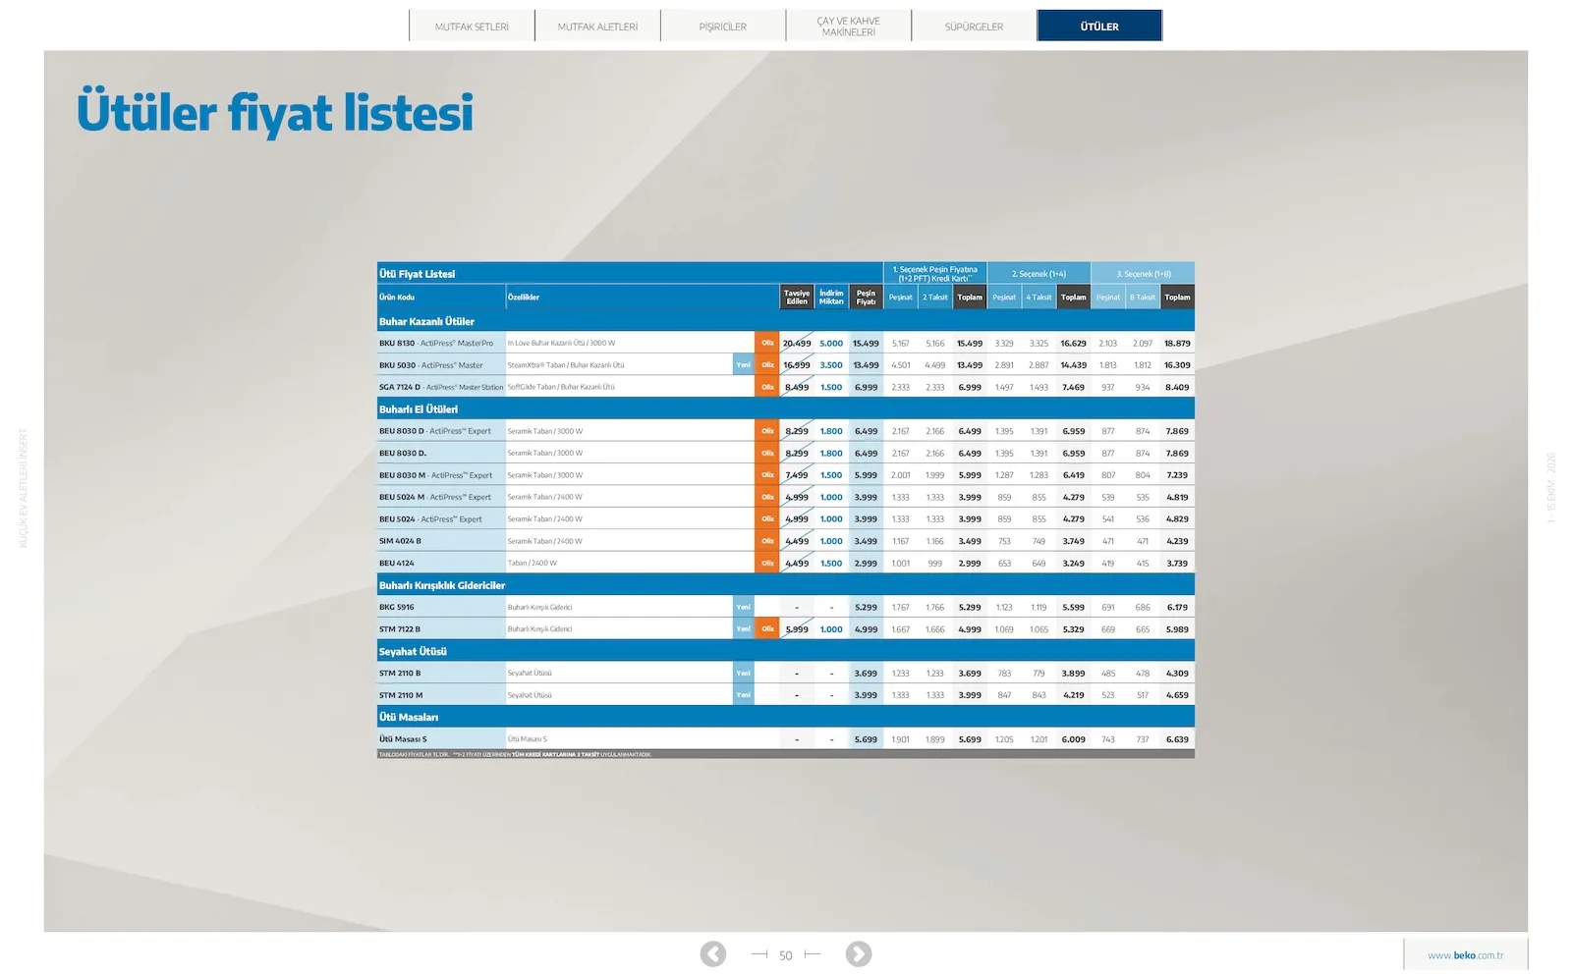
Task: Click 'Buharlı Kırışıklık Gidericiler' section header
Action: 442,585
